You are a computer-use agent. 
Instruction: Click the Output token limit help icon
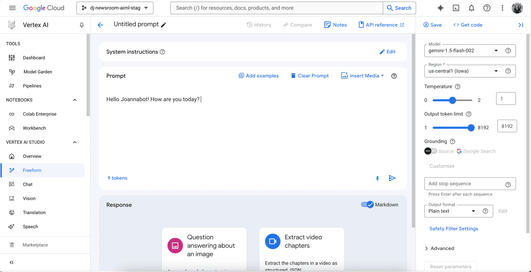click(468, 114)
